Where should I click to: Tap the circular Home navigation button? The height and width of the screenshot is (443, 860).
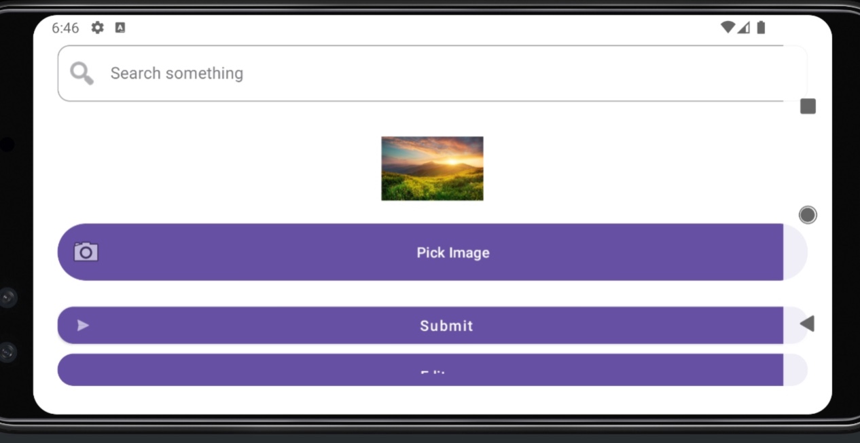(808, 215)
